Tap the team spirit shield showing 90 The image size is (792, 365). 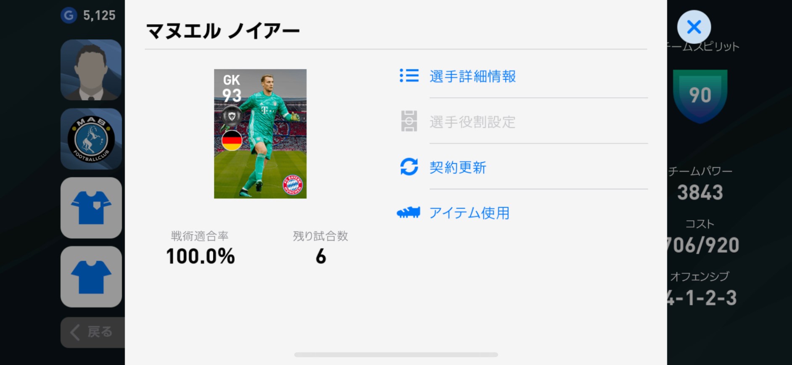pos(700,96)
